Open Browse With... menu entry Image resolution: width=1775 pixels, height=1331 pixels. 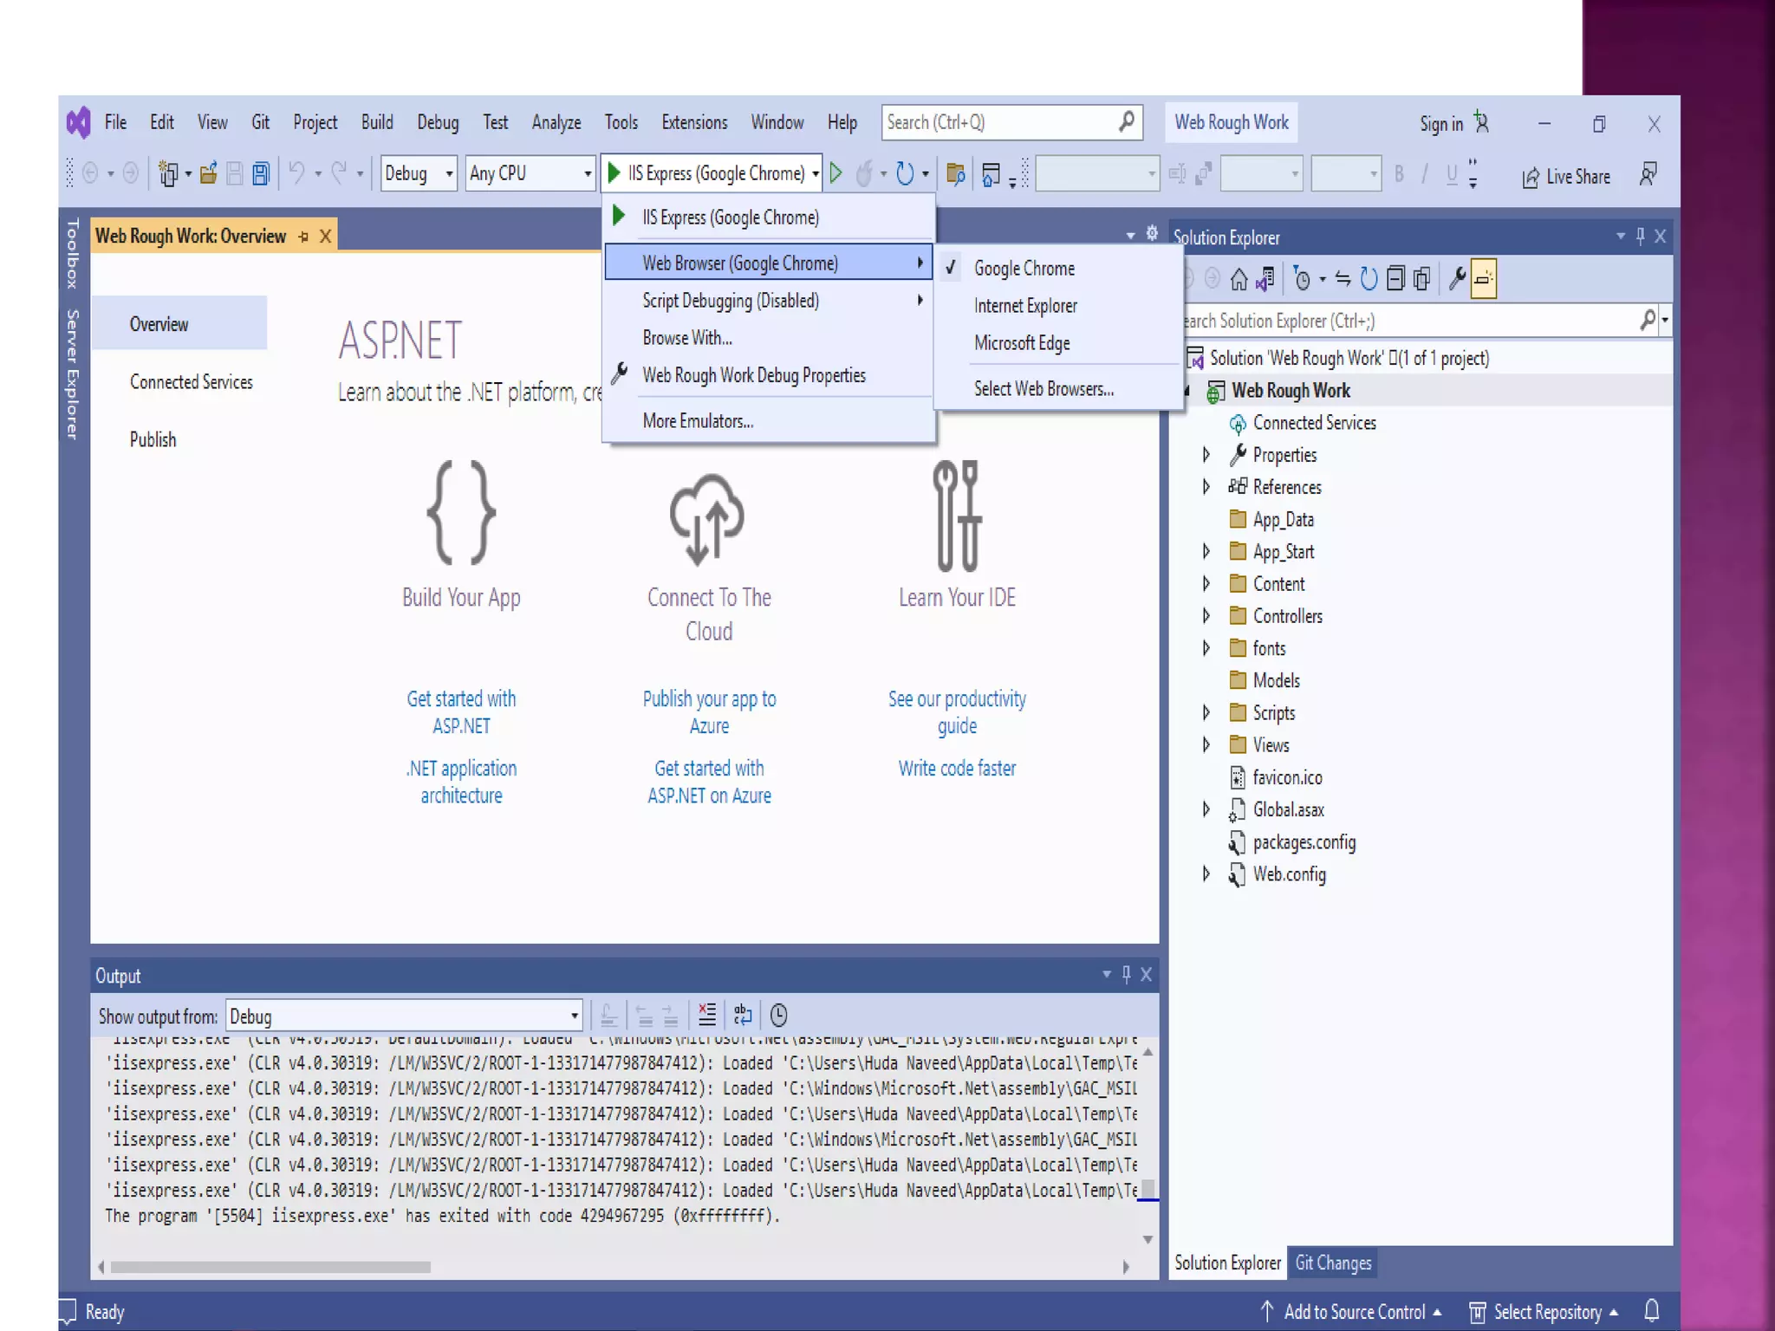(687, 338)
